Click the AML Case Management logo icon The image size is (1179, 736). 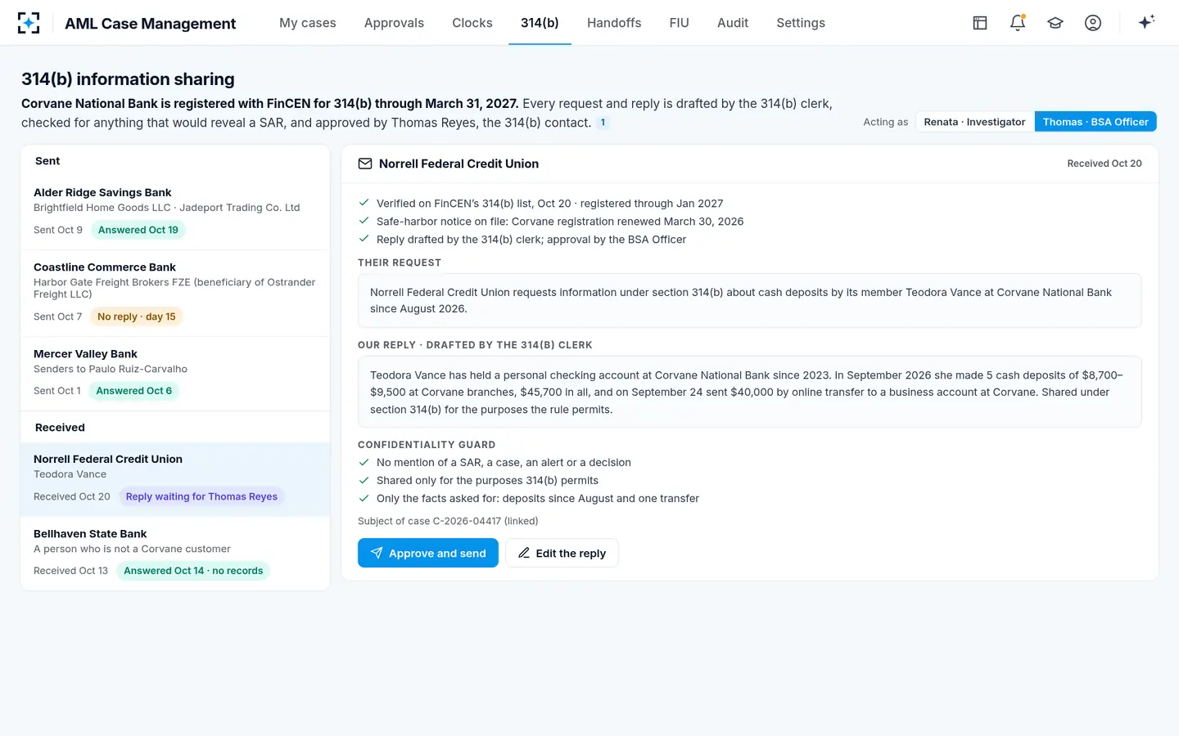point(29,23)
